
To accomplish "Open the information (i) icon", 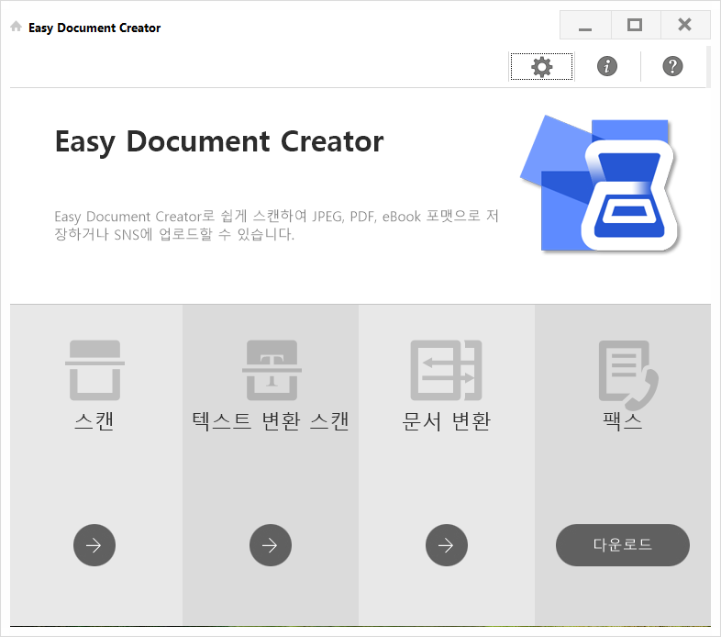I will (x=607, y=66).
